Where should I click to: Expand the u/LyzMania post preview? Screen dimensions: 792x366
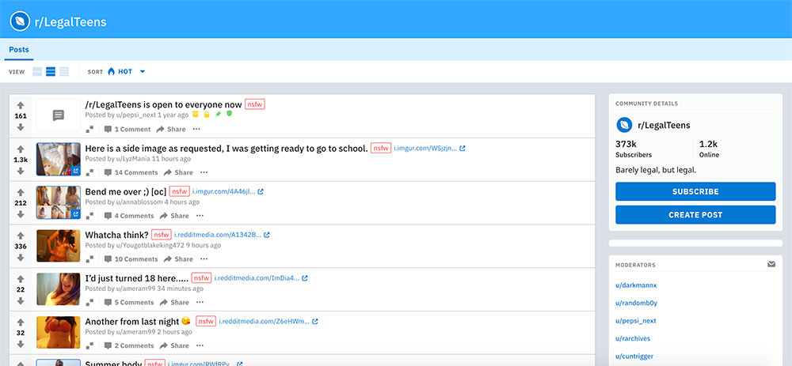[89, 172]
